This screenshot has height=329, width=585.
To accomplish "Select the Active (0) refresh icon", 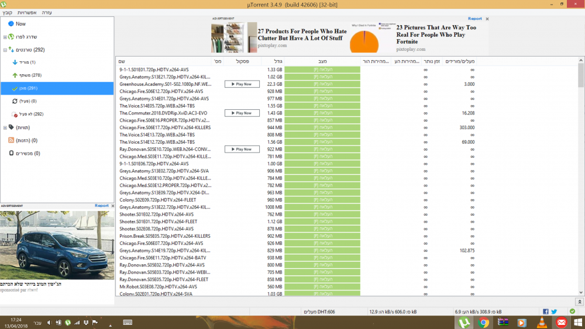I will coord(15,101).
